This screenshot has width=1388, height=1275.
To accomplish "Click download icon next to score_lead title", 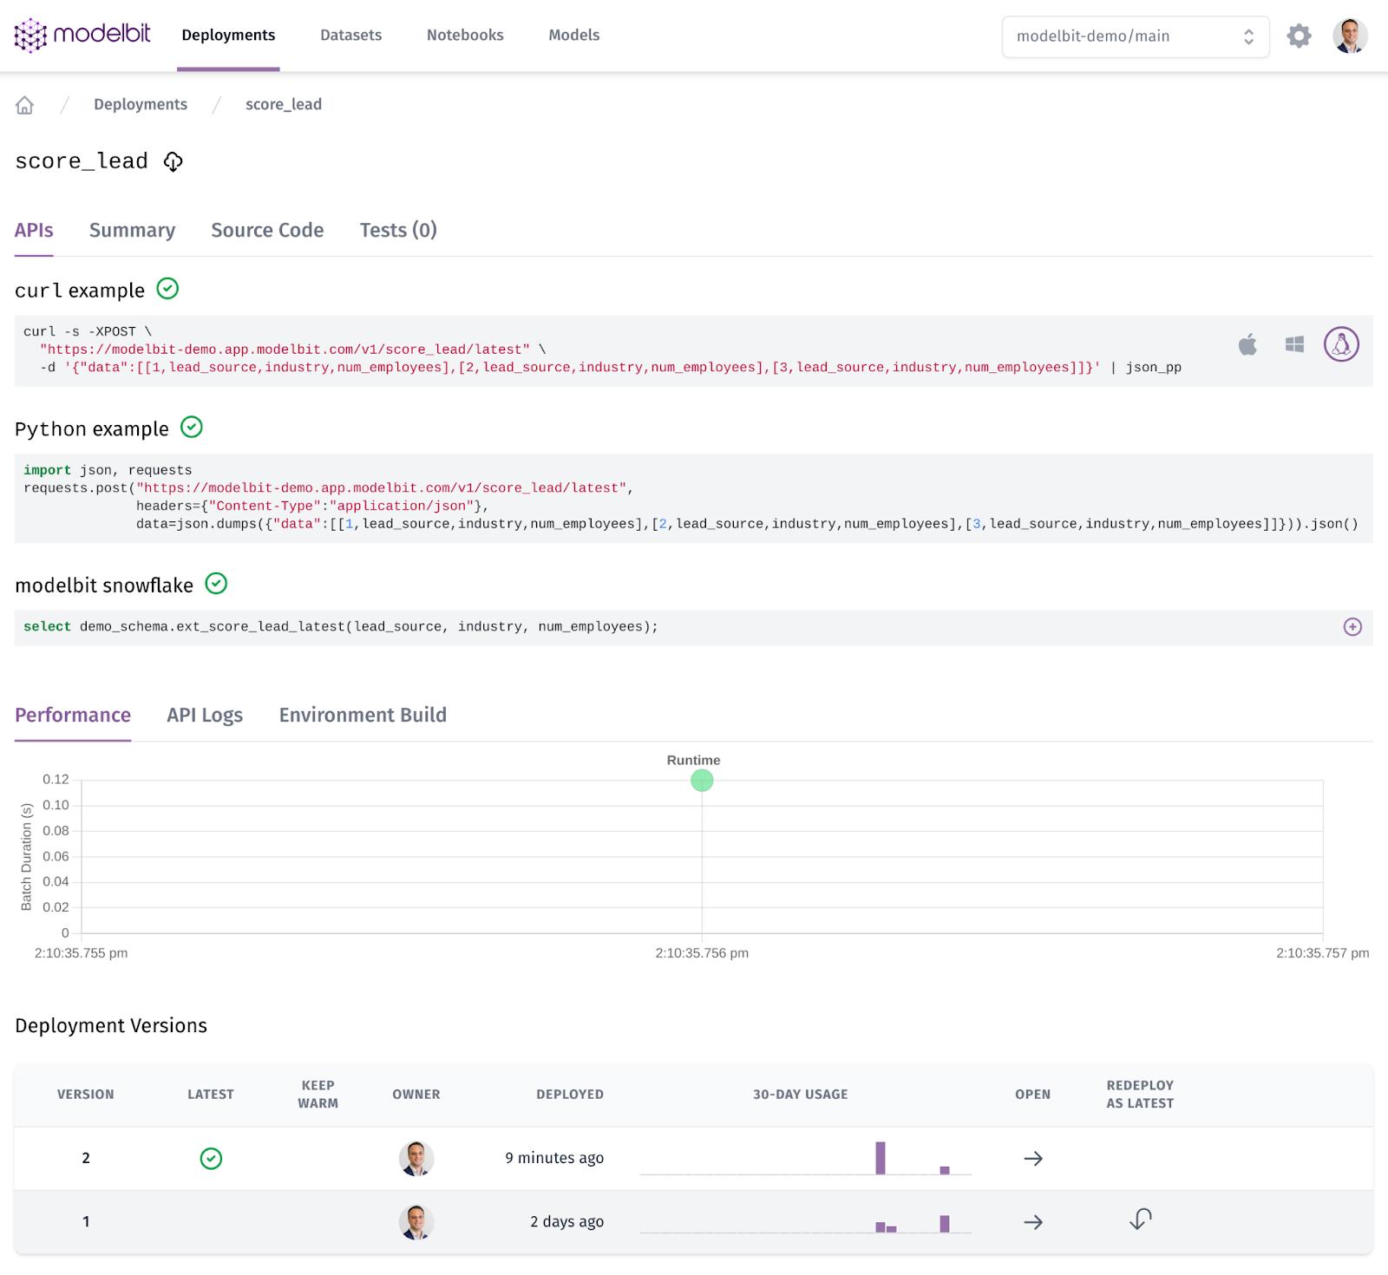I will point(173,161).
